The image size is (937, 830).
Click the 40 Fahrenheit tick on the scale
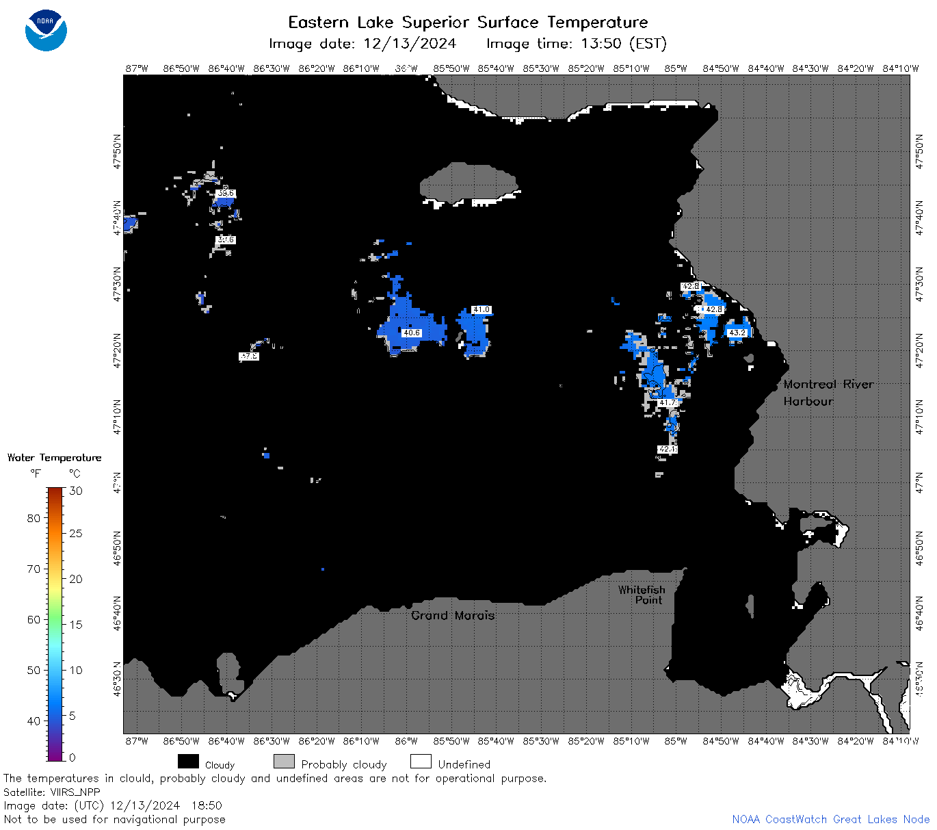(34, 721)
